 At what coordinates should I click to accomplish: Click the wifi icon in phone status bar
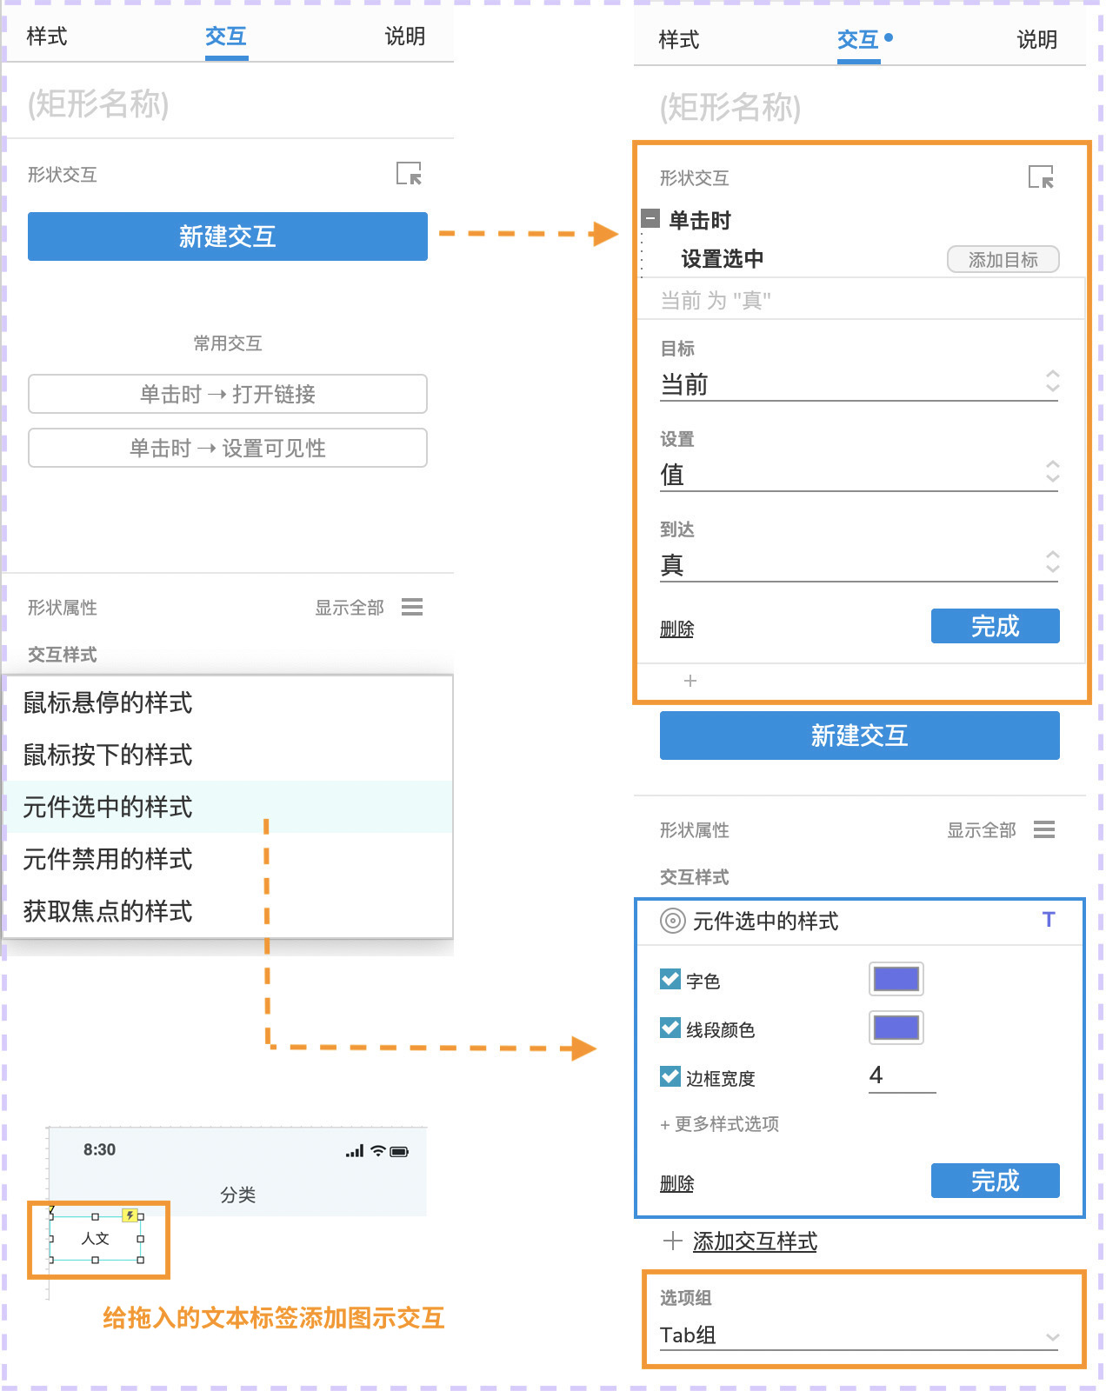(x=377, y=1151)
